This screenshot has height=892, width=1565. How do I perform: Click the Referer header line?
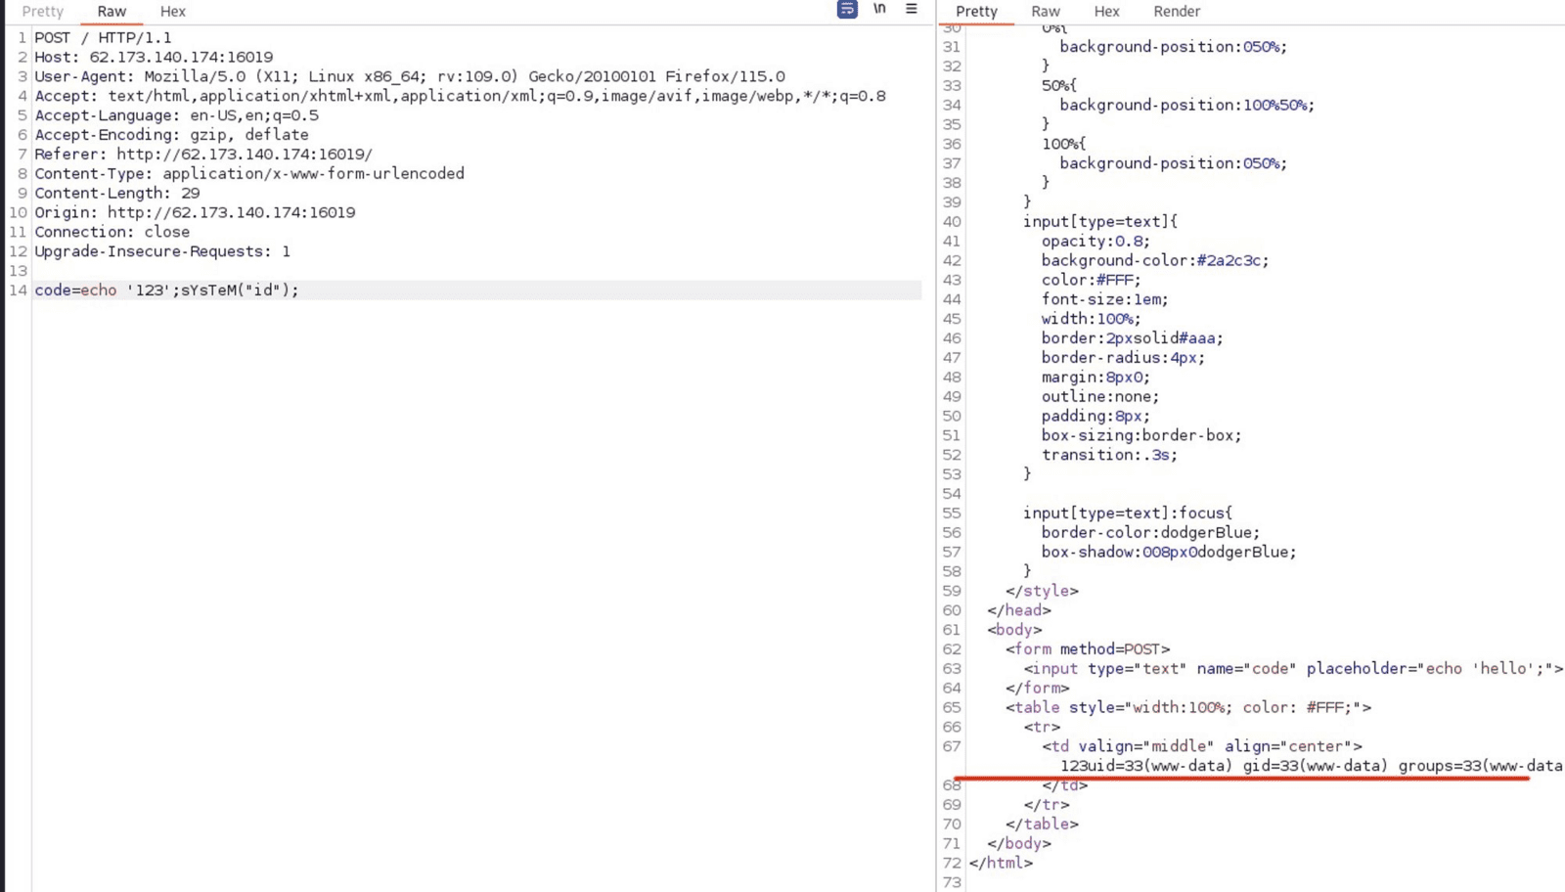tap(203, 155)
